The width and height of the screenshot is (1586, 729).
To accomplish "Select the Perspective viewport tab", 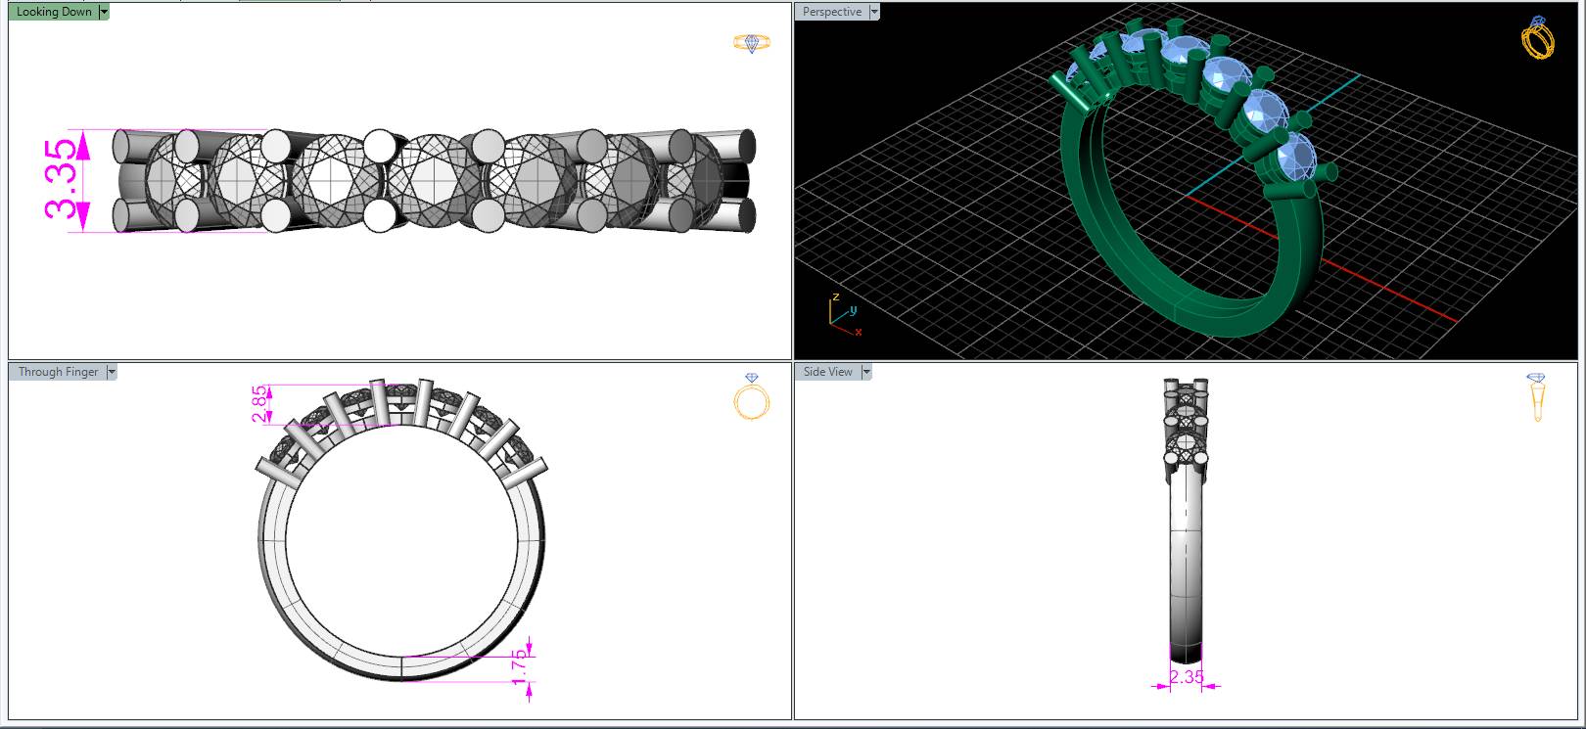I will pyautogui.click(x=832, y=12).
